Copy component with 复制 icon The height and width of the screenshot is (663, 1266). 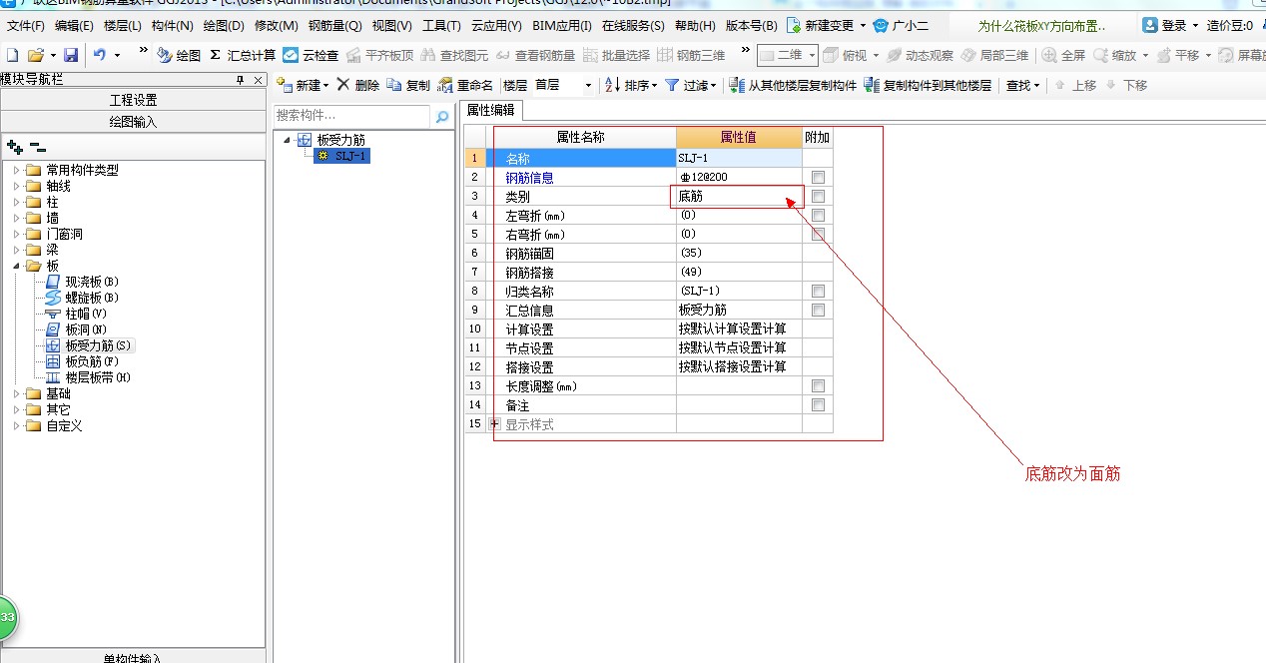pyautogui.click(x=408, y=85)
